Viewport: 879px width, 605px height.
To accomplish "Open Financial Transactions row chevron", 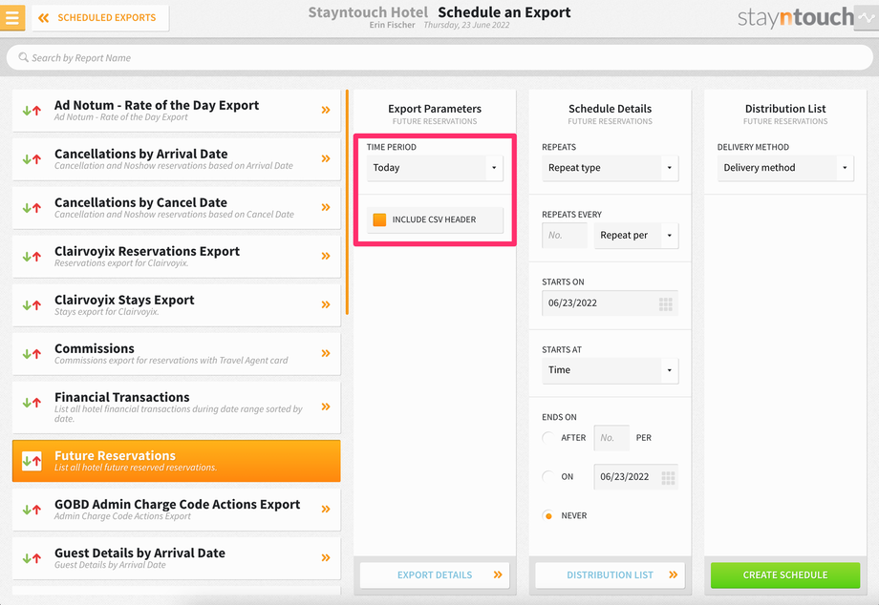I will [326, 407].
